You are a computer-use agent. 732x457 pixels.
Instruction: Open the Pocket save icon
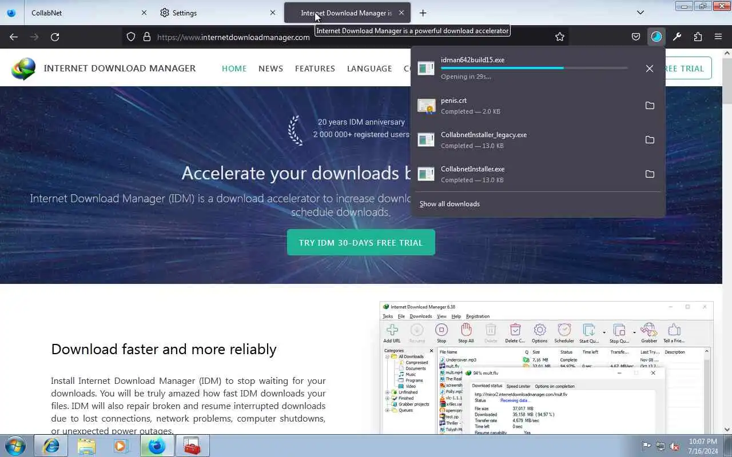pos(636,37)
